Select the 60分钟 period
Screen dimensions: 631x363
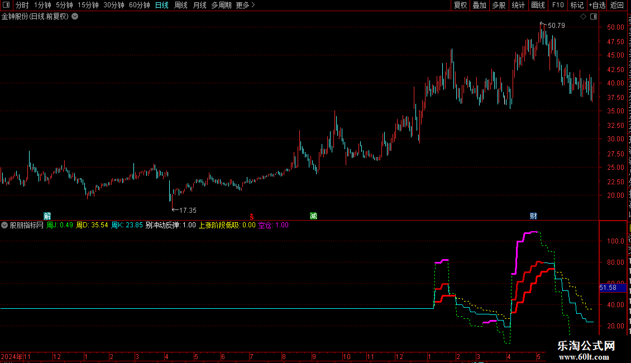click(140, 5)
